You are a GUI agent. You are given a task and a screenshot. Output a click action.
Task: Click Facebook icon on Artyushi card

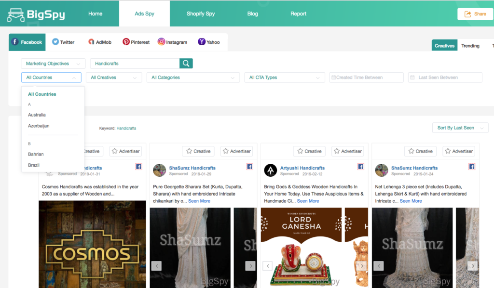click(x=361, y=167)
